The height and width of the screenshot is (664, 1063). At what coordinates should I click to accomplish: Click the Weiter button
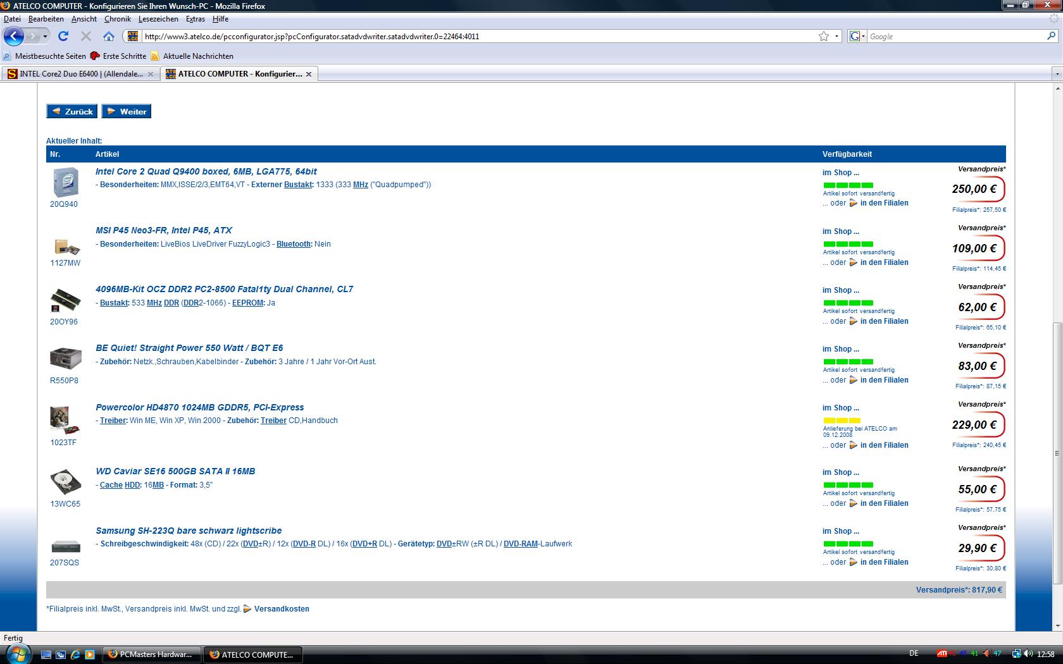[x=127, y=111]
